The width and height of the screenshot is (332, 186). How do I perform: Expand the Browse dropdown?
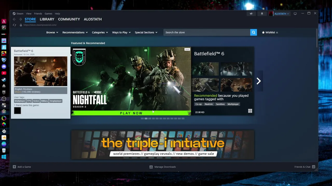point(52,32)
